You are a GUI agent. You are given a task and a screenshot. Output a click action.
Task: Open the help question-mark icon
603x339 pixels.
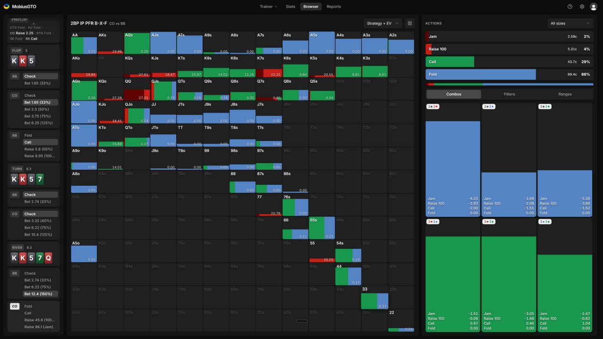[x=570, y=7]
